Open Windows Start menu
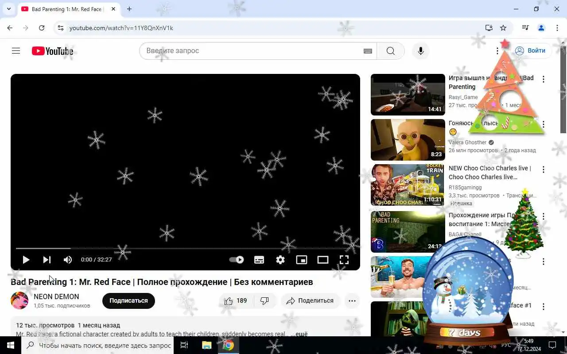The width and height of the screenshot is (567, 354). (11, 345)
